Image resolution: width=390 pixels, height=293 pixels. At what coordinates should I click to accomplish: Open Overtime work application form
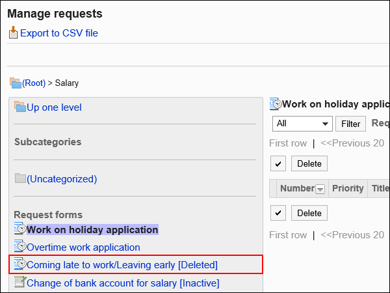click(83, 247)
